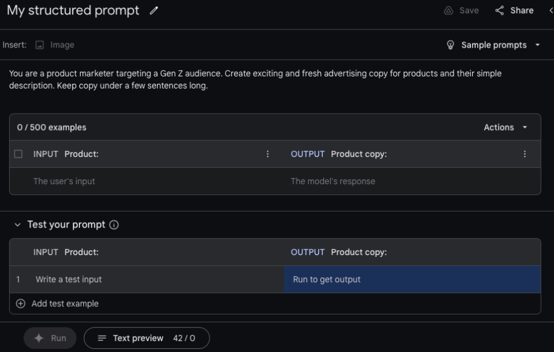Viewport: 554px width, 352px height.
Task: Collapse the Test your prompt section
Action: (17, 225)
